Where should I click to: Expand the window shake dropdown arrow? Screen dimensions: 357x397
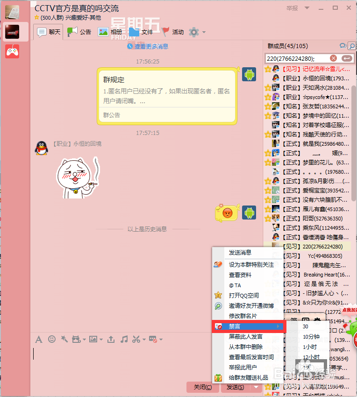[84, 340]
